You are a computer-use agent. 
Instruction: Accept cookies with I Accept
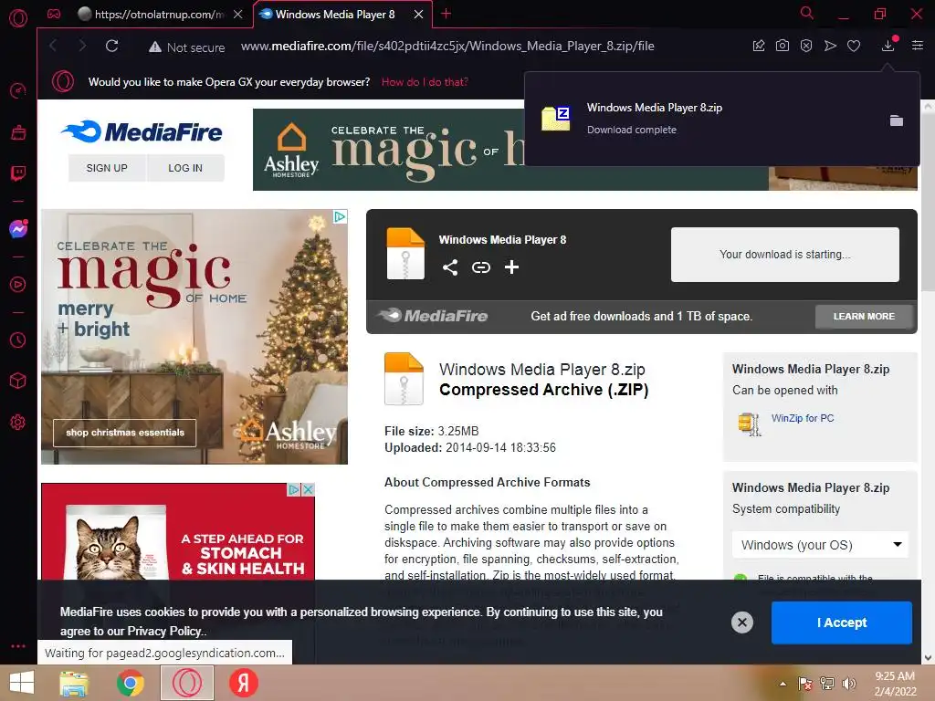pos(841,623)
